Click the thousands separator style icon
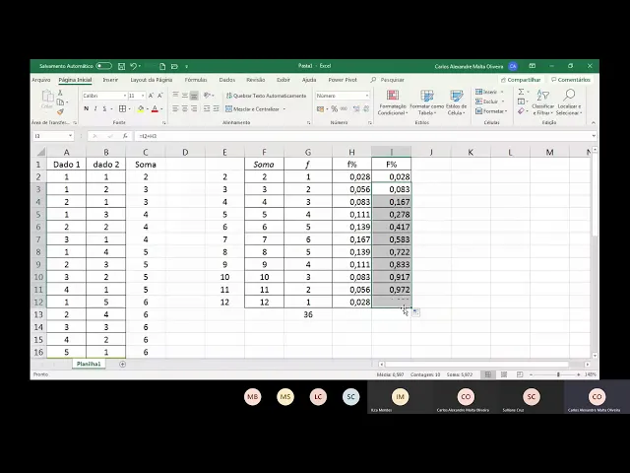This screenshot has height=473, width=630. (344, 109)
